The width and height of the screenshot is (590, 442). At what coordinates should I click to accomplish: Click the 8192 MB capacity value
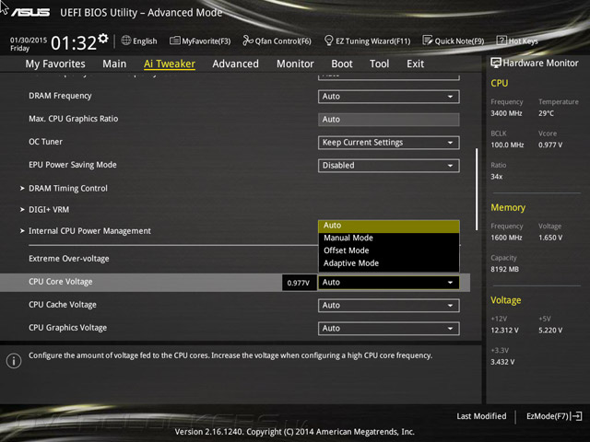tap(504, 269)
